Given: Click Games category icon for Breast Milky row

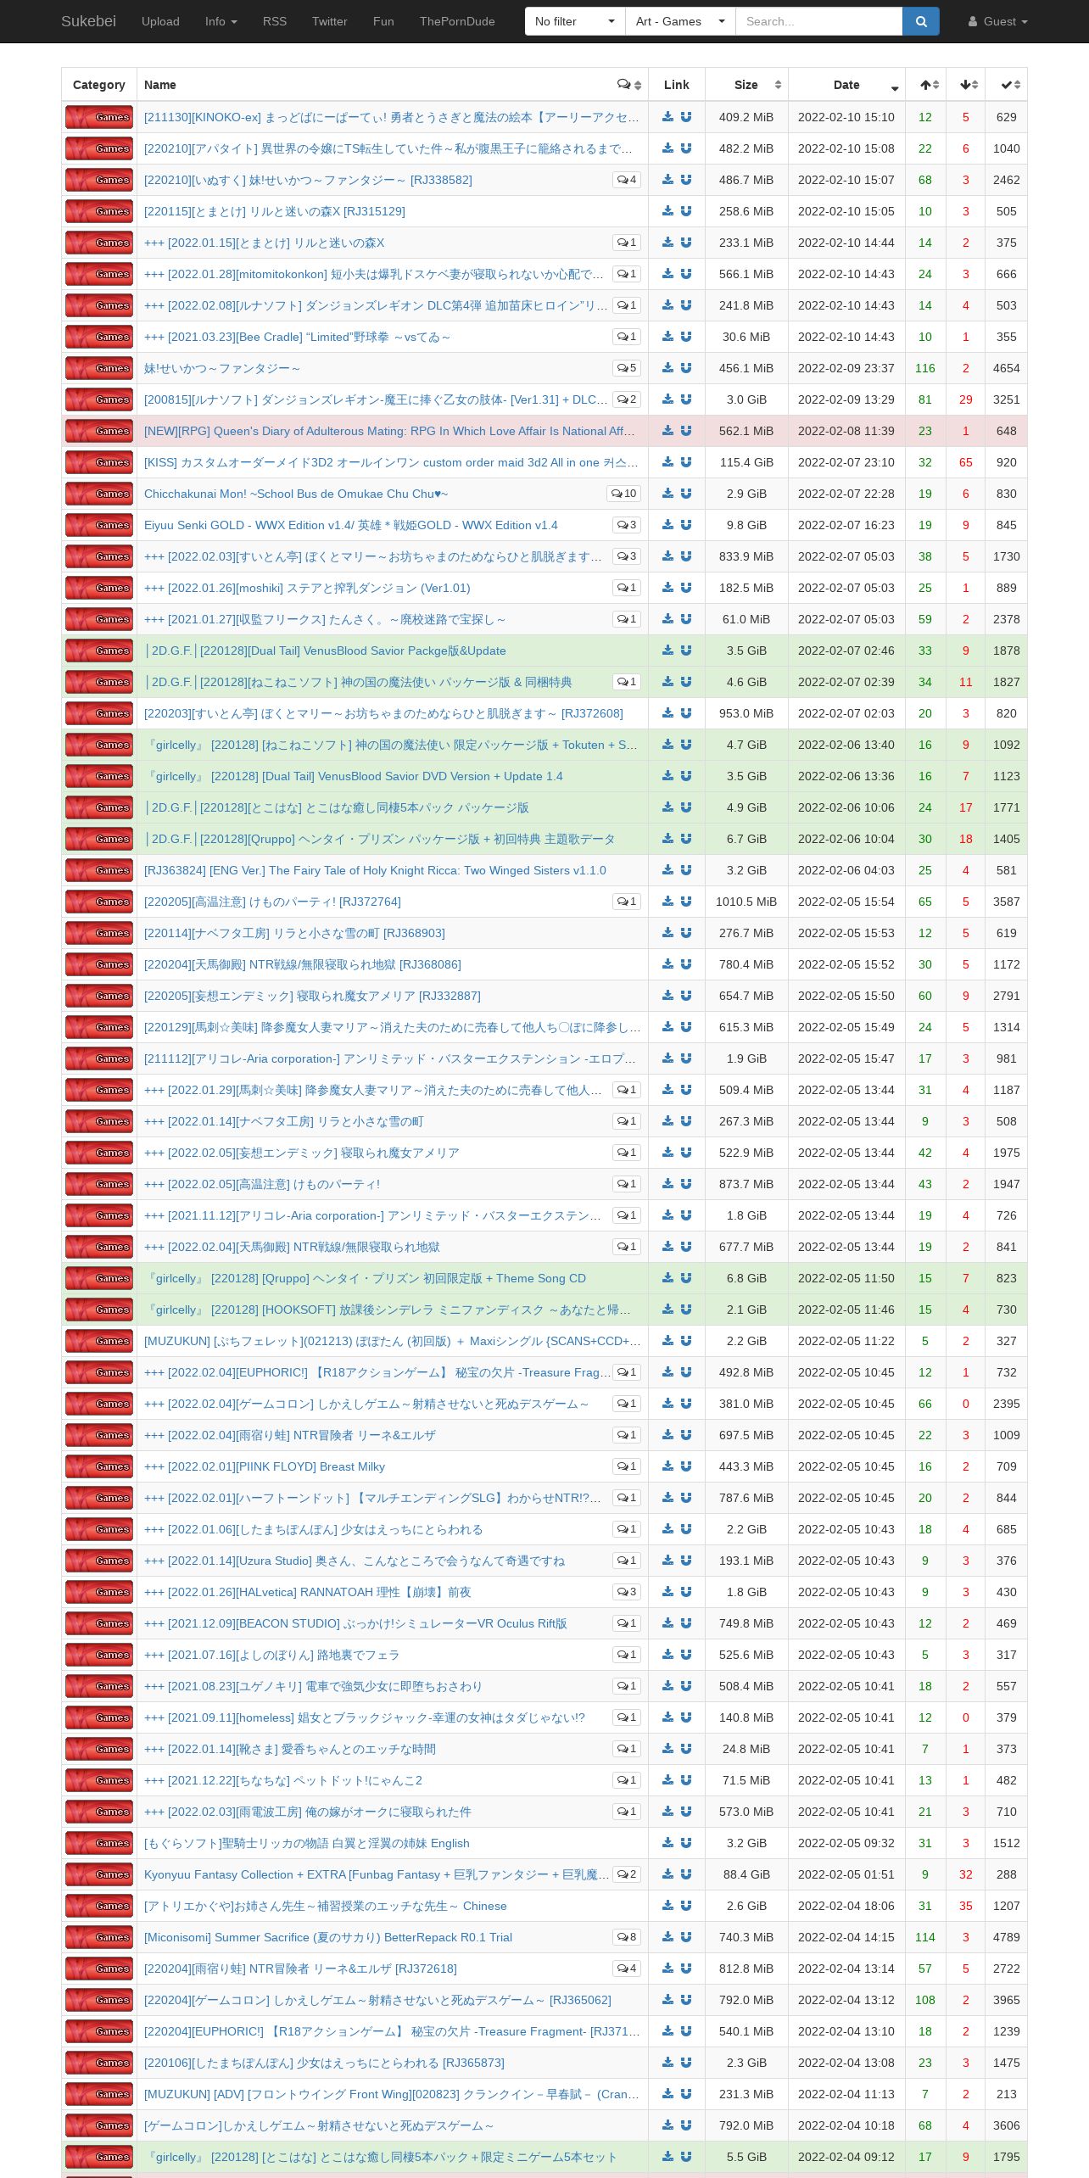Looking at the screenshot, I should tap(99, 1466).
